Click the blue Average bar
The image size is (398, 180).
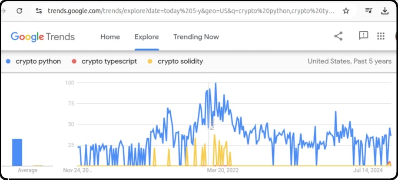click(x=17, y=152)
